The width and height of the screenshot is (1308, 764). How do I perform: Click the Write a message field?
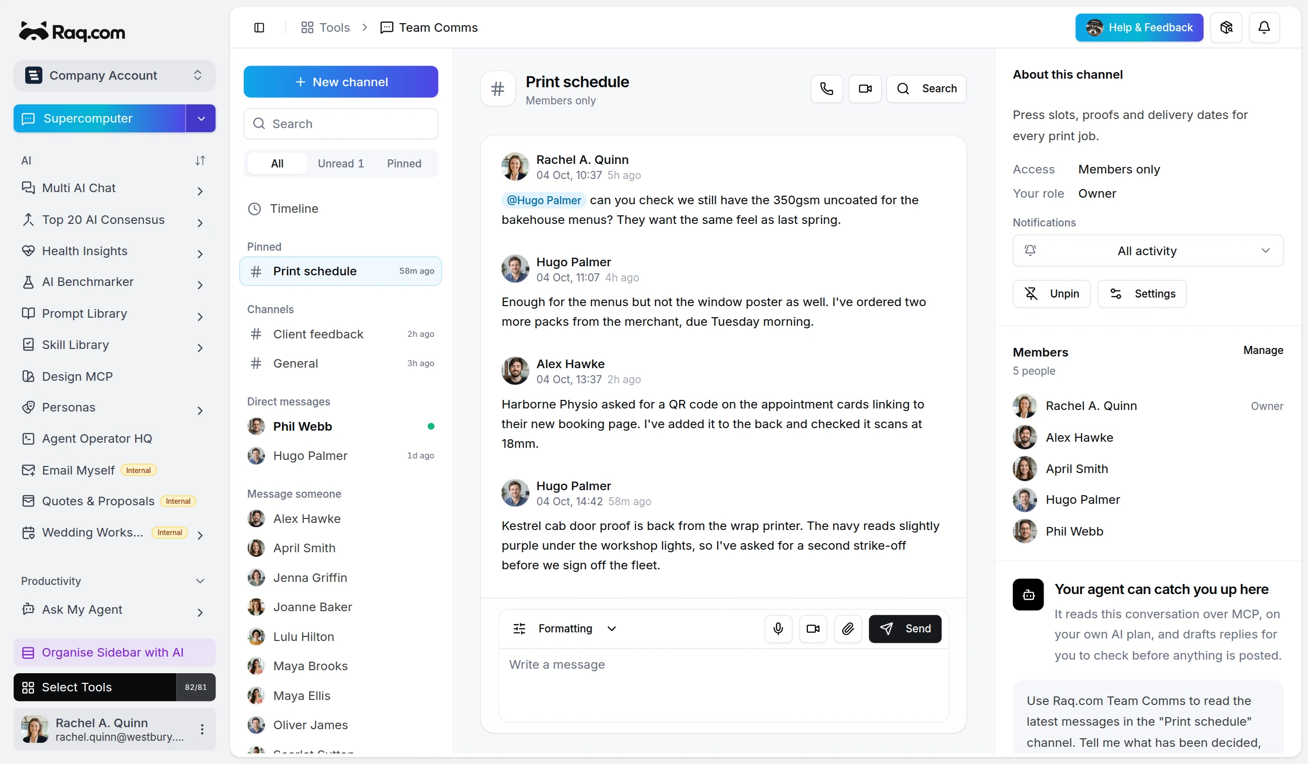point(723,685)
